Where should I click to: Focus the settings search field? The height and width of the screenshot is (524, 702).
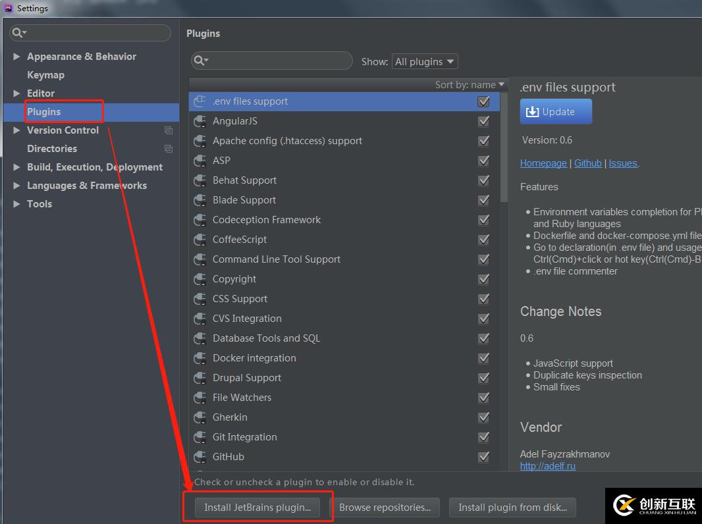pyautogui.click(x=90, y=33)
